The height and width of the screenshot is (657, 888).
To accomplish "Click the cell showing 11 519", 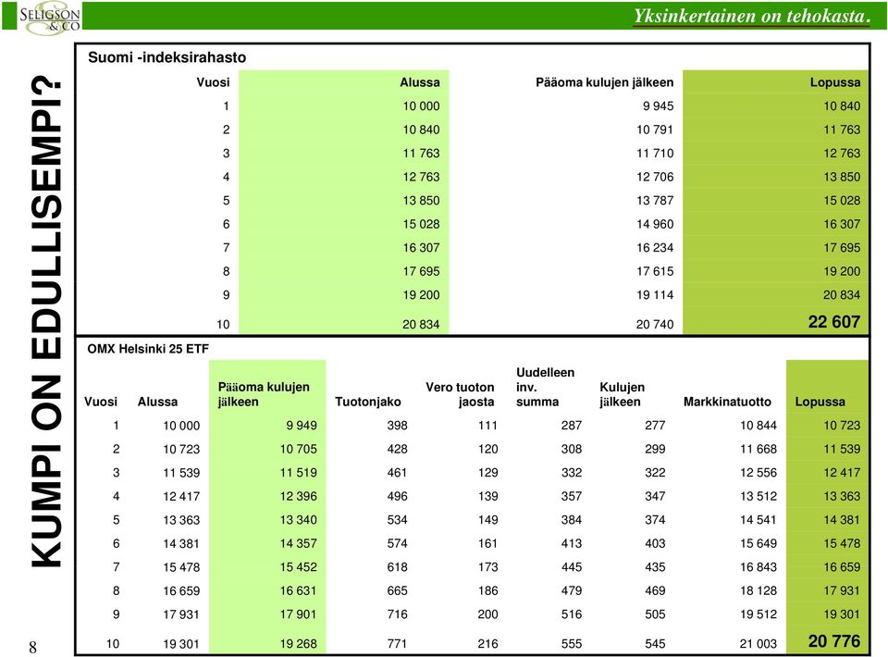I will point(299,473).
